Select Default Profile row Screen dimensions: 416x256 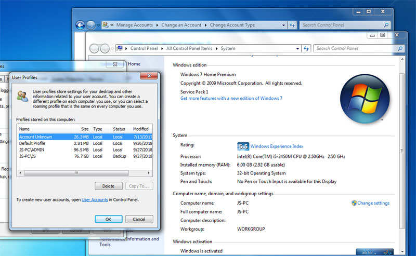(85, 143)
